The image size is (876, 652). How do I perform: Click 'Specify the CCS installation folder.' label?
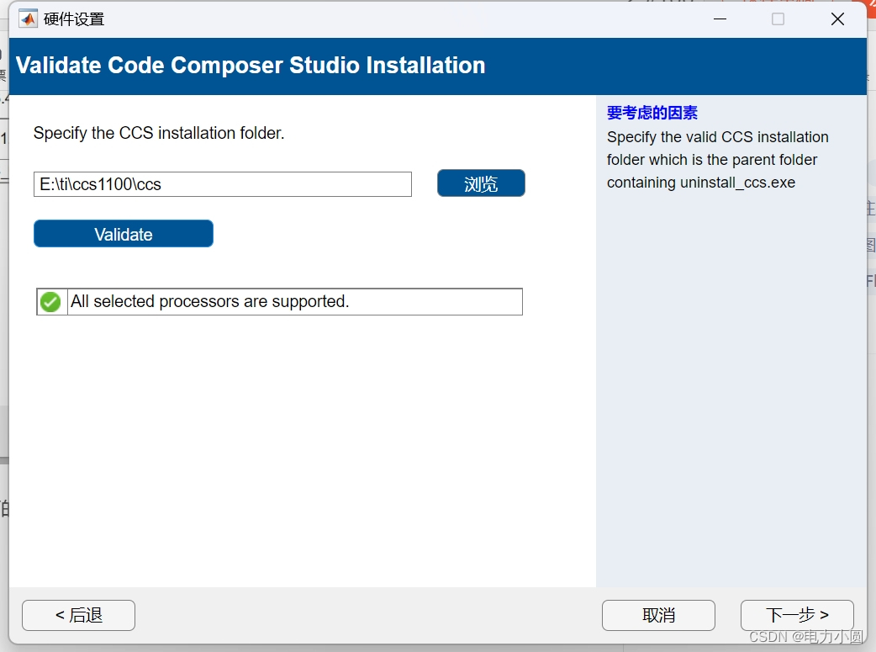click(x=159, y=133)
